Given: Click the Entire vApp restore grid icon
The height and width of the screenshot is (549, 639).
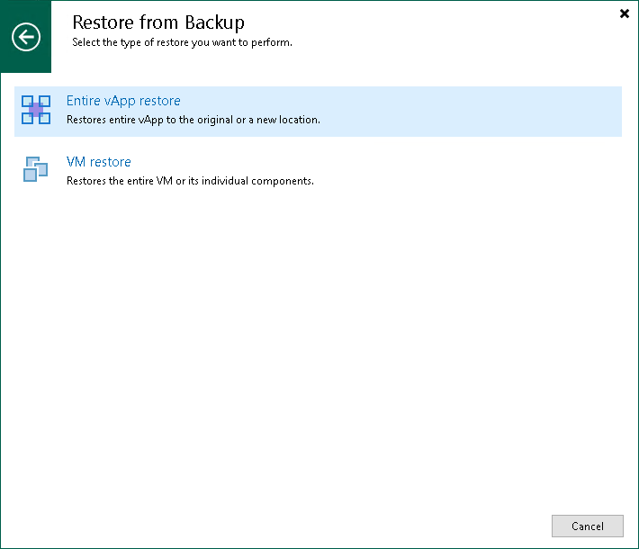Looking at the screenshot, I should tap(36, 110).
